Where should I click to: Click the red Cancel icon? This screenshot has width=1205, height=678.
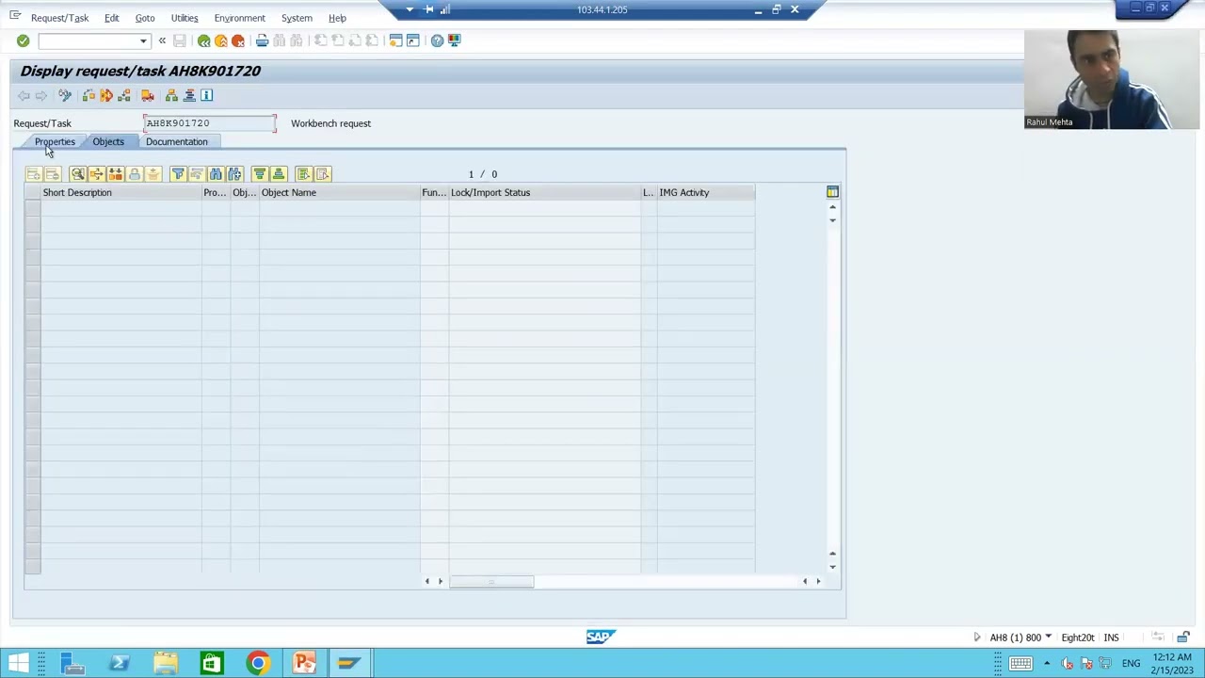pyautogui.click(x=238, y=40)
